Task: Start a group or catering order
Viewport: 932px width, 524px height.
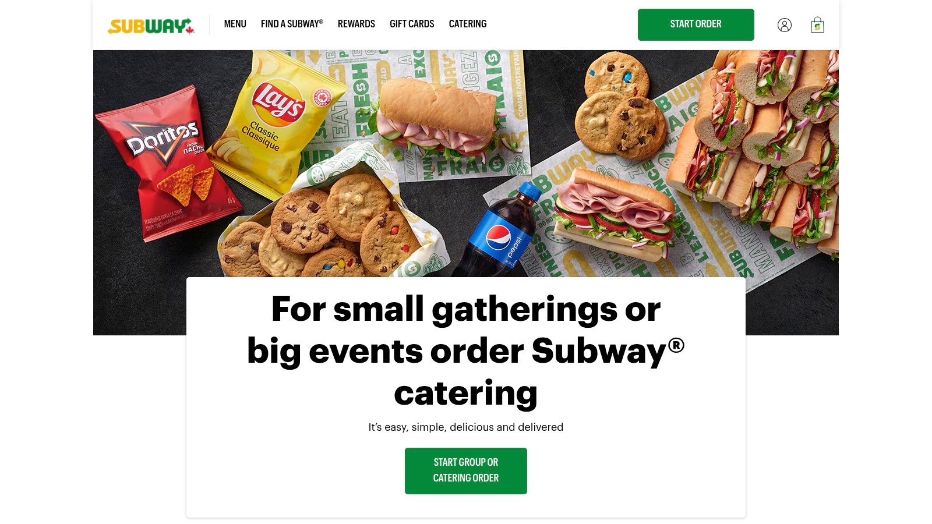Action: 466,470
